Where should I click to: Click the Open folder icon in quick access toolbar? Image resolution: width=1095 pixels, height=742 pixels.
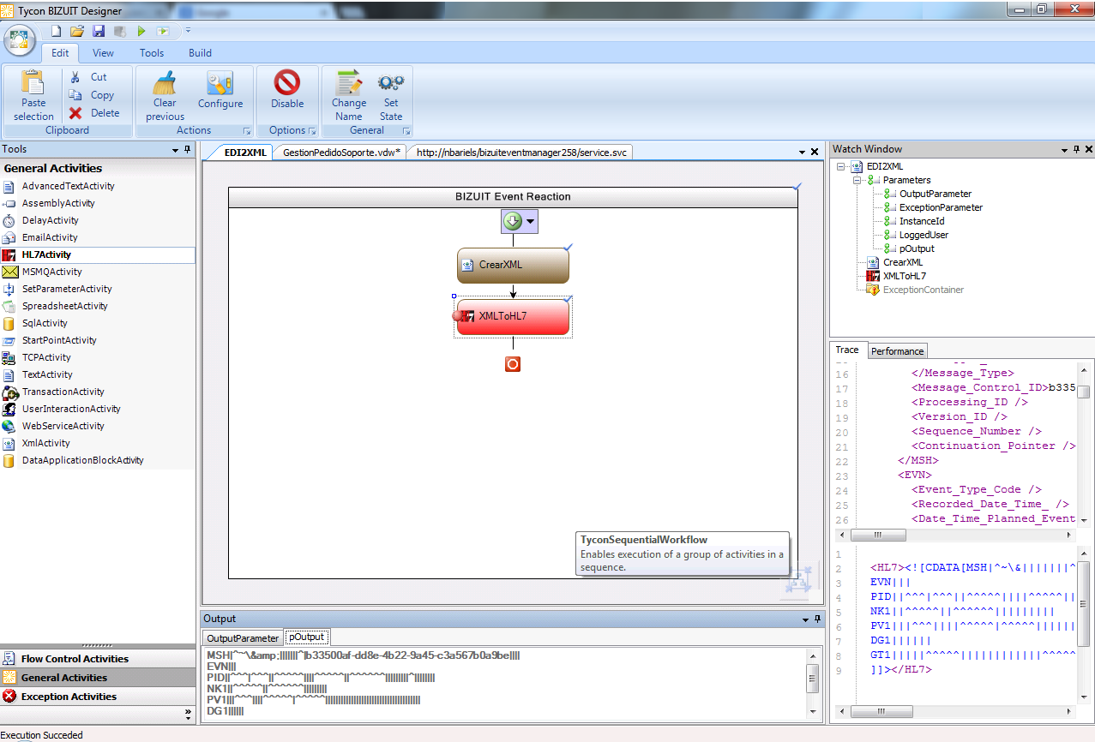(77, 31)
